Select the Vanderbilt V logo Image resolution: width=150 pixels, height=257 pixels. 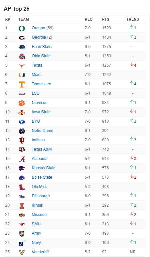[x=22, y=252]
